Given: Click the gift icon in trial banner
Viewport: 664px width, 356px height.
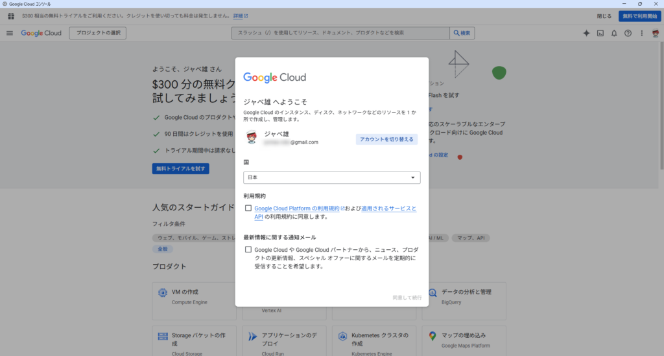Looking at the screenshot, I should [x=10, y=16].
